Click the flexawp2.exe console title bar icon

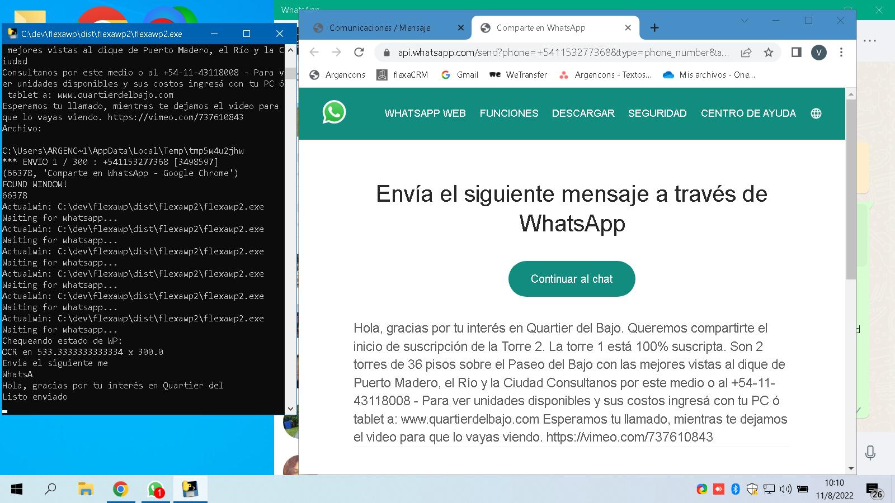pos(12,34)
